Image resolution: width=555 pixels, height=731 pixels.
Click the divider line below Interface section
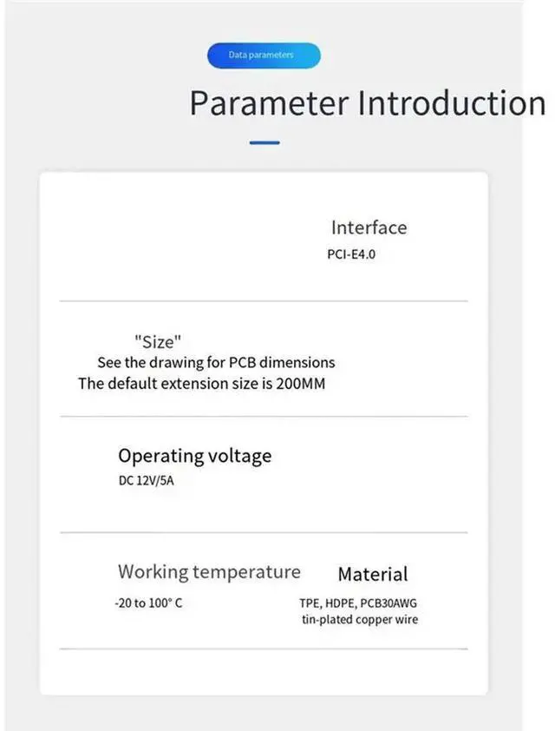point(264,301)
